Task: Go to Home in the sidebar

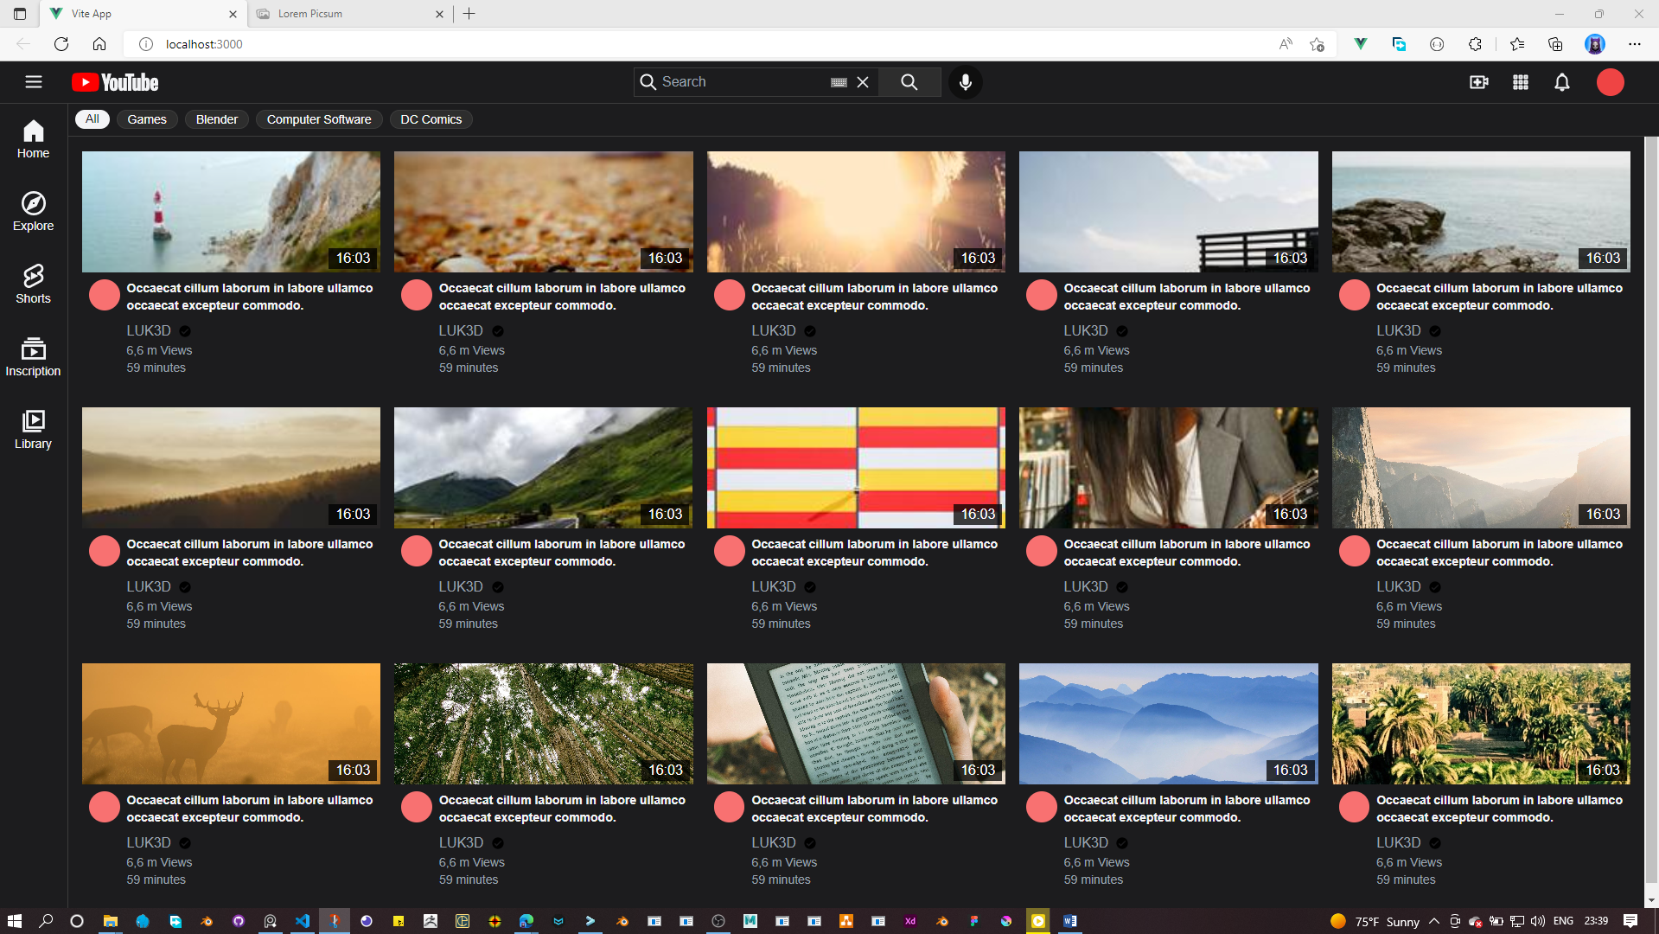Action: coord(33,139)
